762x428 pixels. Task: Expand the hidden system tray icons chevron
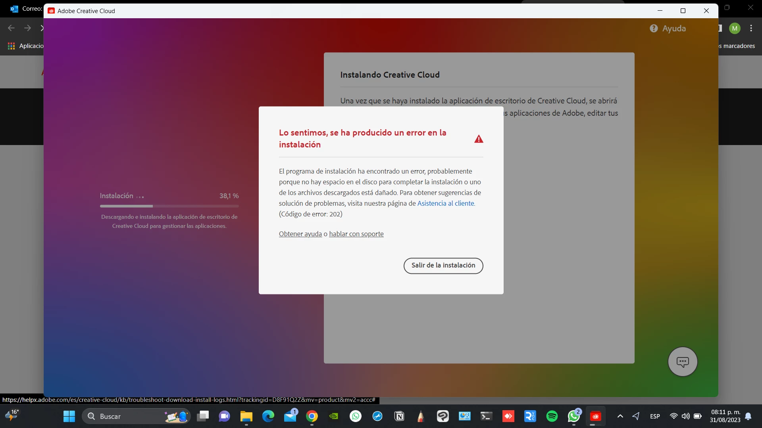[x=620, y=416]
